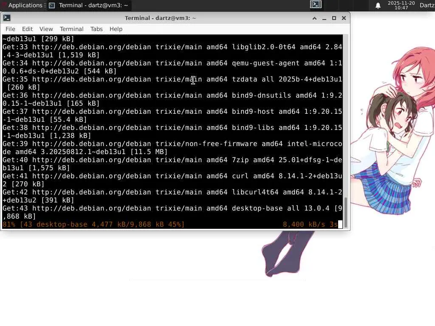The height and width of the screenshot is (326, 435).
Task: Click the terminal vertical scrollbar thumb
Action: [x=346, y=211]
